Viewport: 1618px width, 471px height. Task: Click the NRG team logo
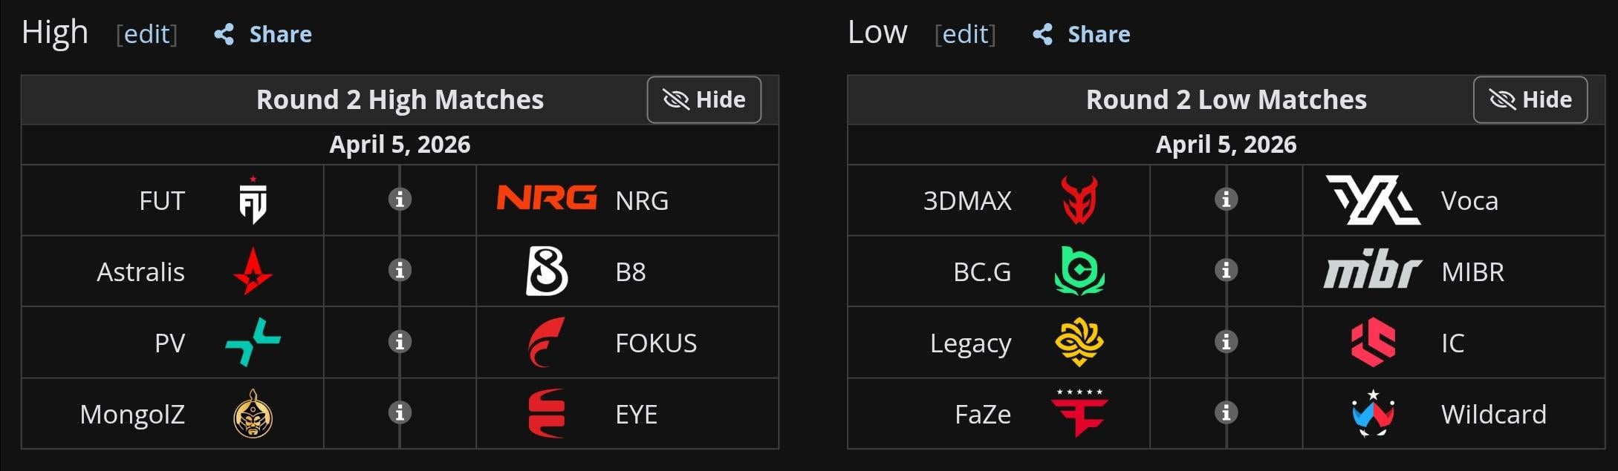click(x=547, y=198)
